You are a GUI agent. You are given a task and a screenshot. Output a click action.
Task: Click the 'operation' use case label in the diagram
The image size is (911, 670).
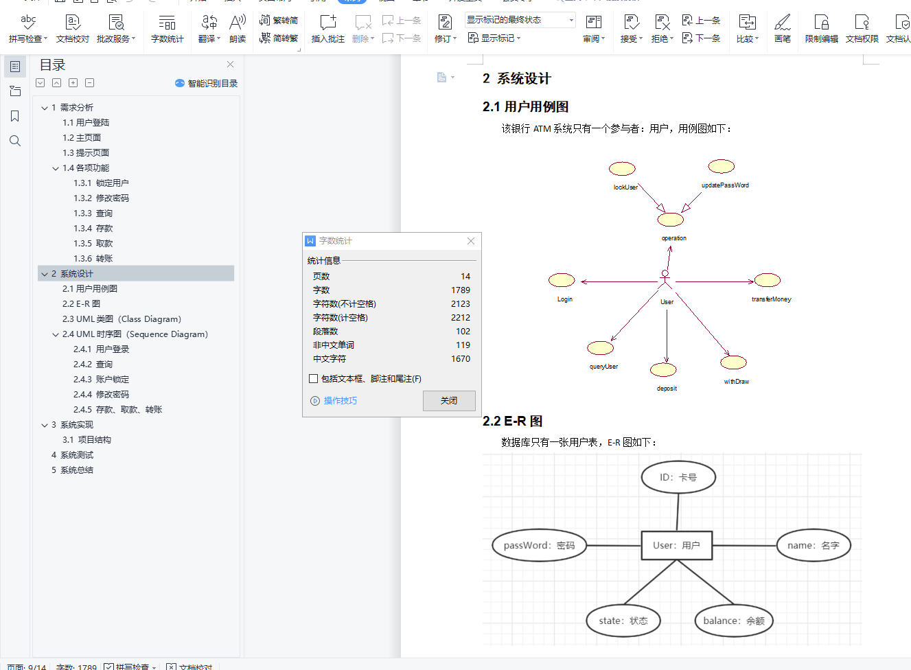click(x=673, y=238)
